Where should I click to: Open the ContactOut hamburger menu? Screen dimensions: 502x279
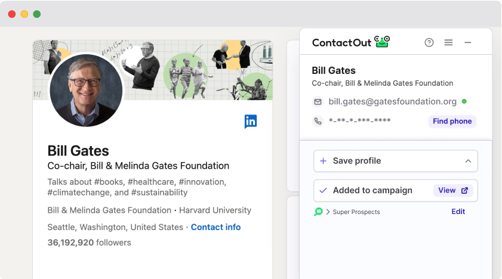coord(448,42)
